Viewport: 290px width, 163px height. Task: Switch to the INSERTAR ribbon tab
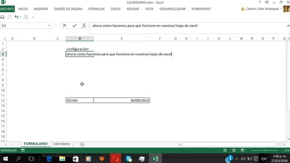point(41,9)
